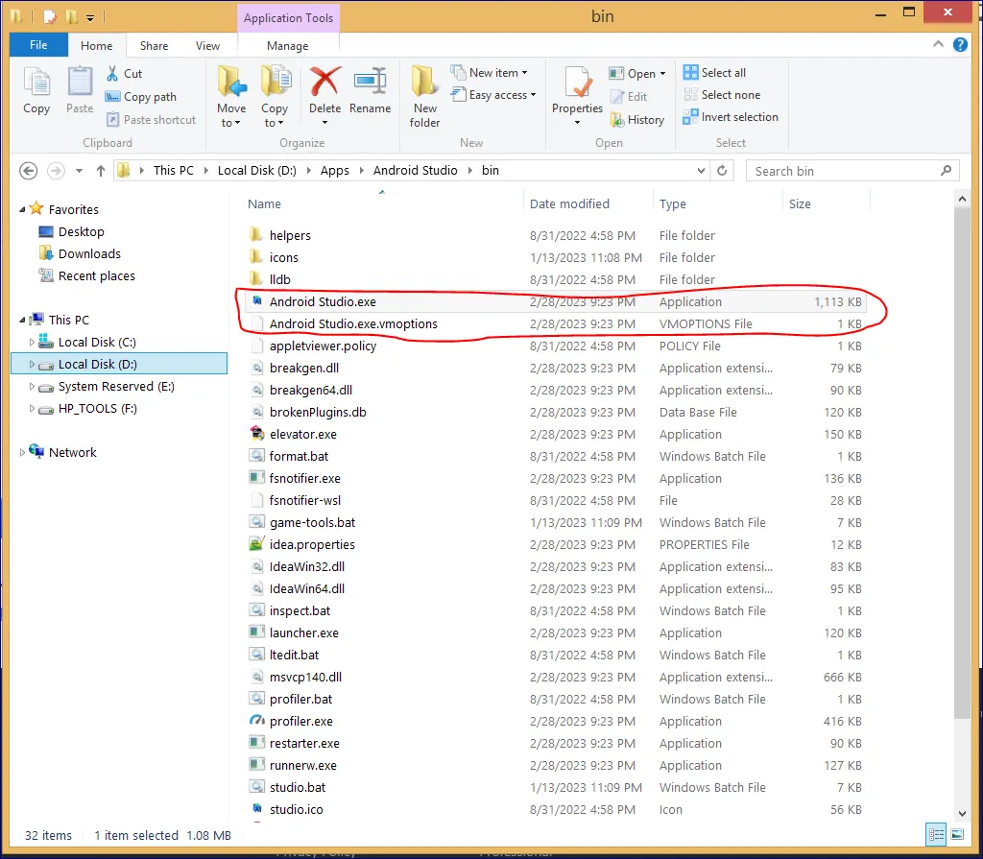Switch to the Share ribbon tab
This screenshot has width=983, height=859.
tap(154, 45)
